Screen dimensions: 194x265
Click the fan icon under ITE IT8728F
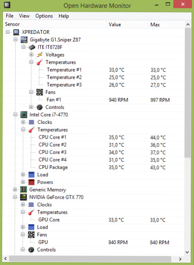click(39, 92)
